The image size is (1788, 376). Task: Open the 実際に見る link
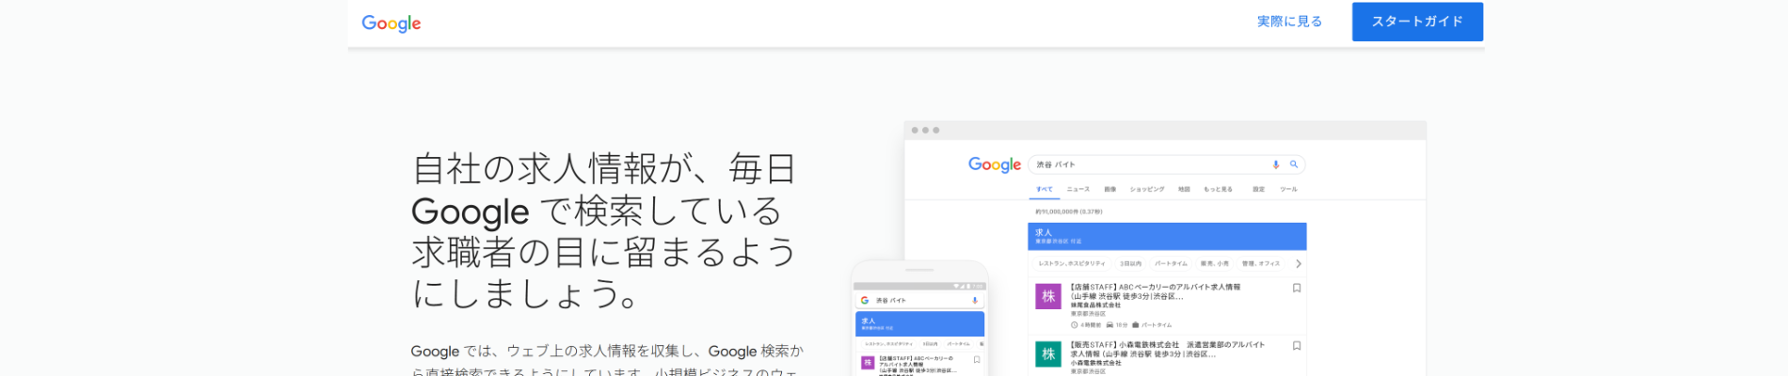coord(1289,22)
